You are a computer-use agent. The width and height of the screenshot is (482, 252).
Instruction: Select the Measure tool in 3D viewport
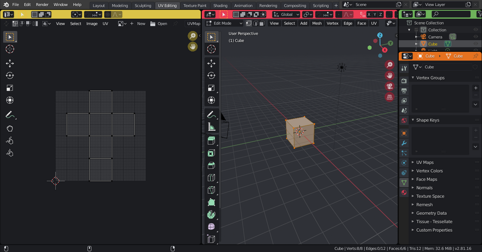pos(211,126)
